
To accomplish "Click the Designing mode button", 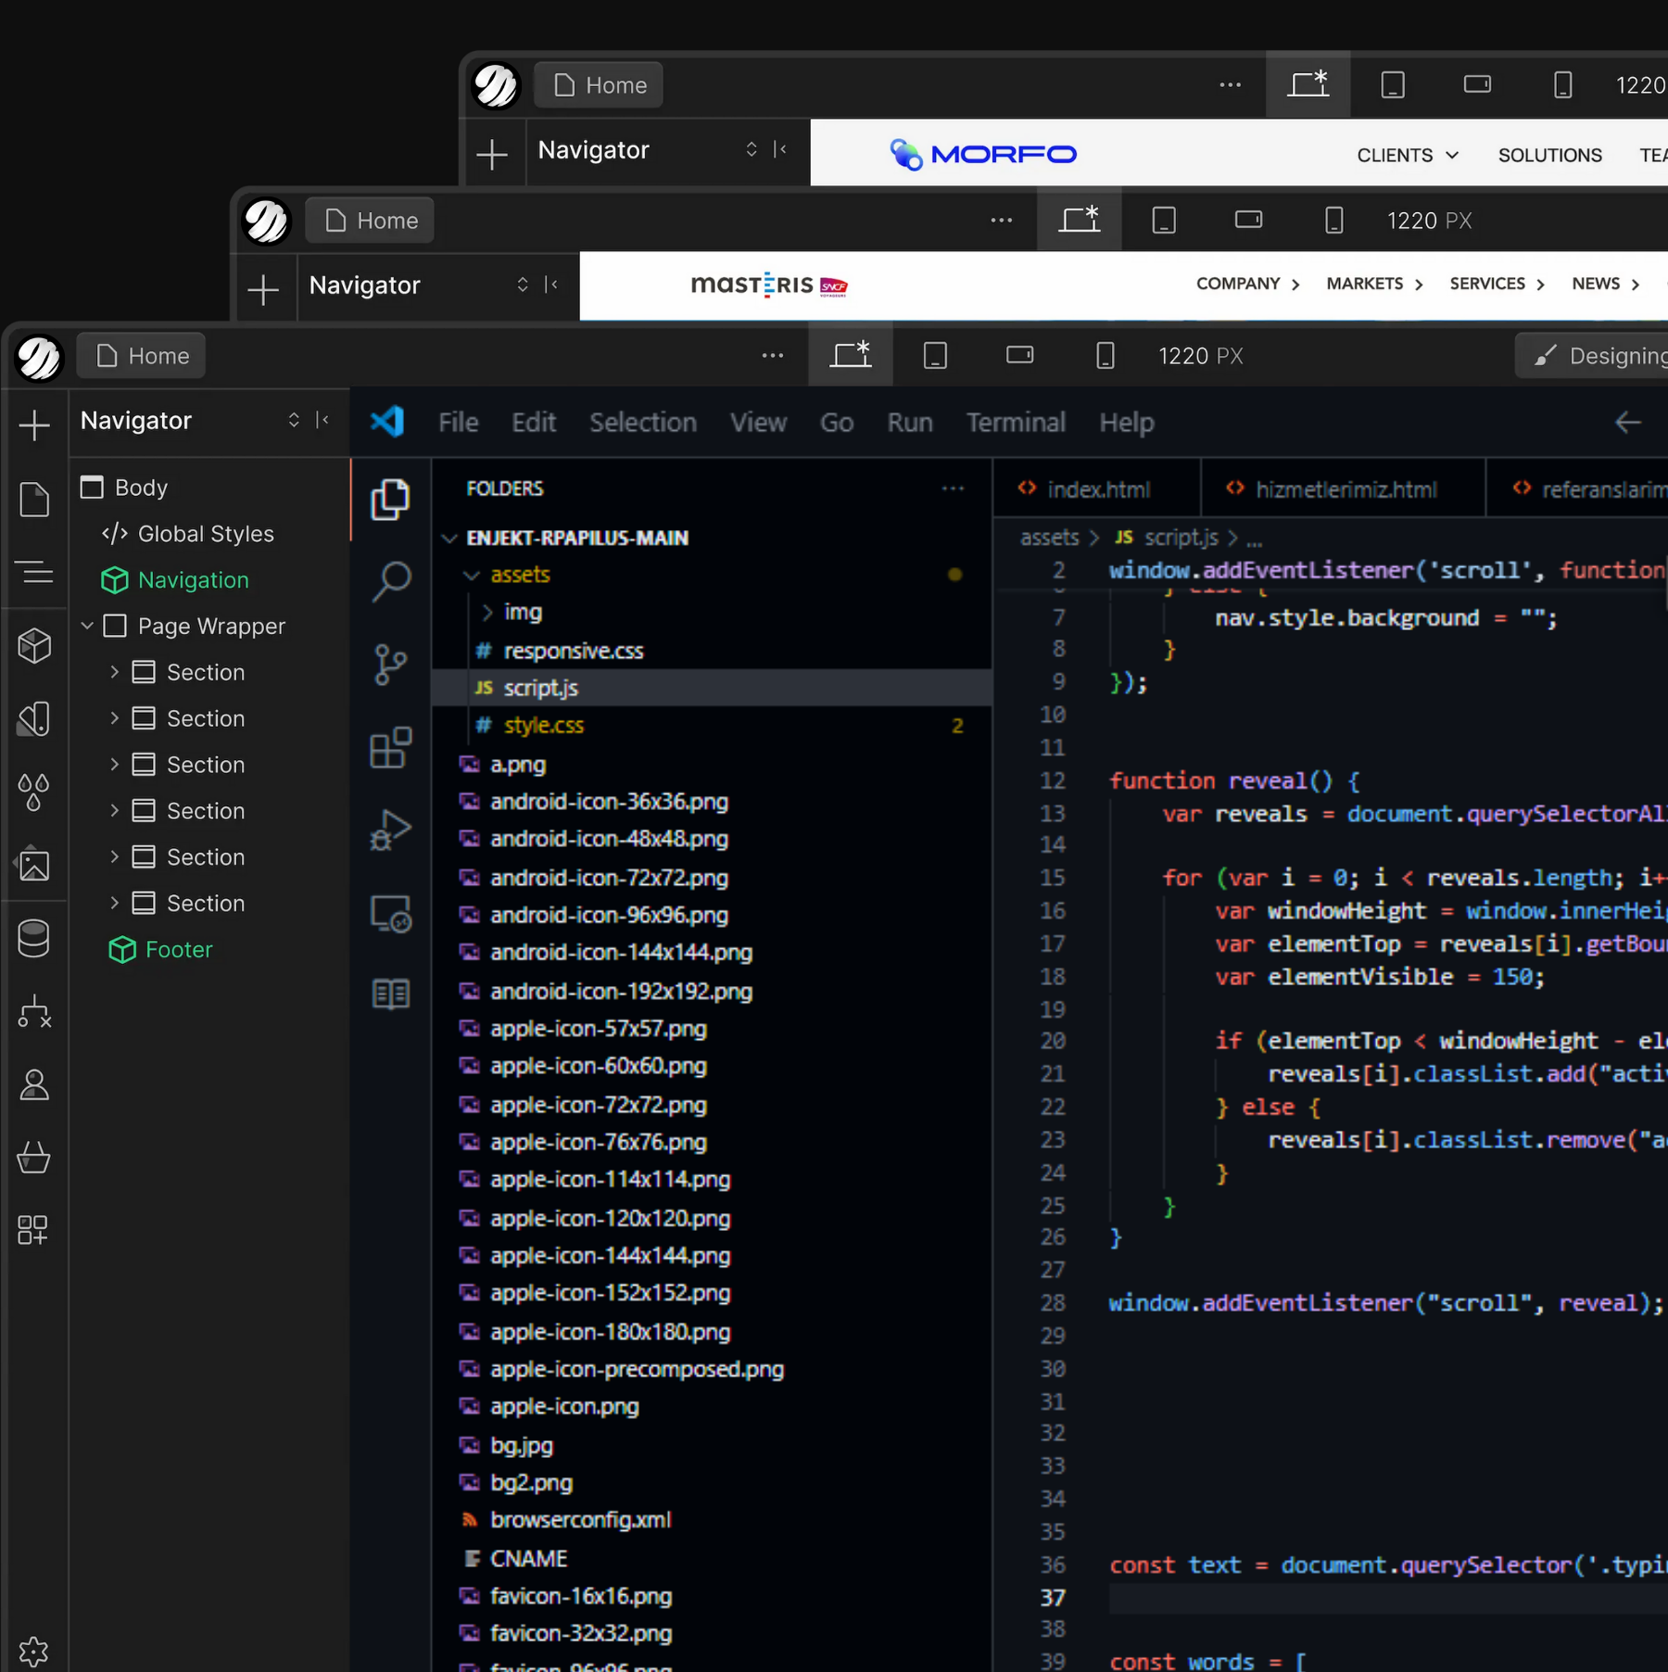I will [x=1601, y=356].
